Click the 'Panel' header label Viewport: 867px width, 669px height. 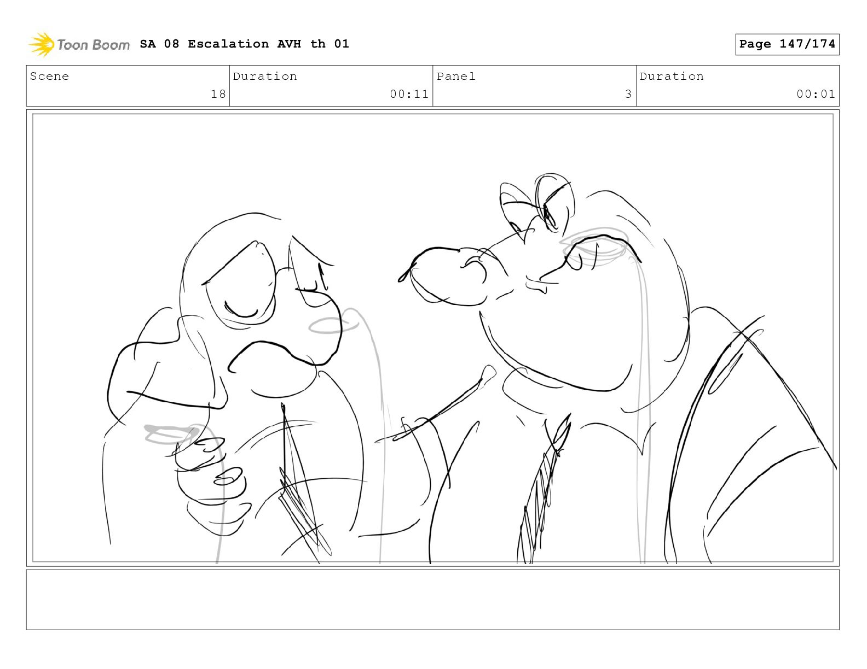(456, 76)
